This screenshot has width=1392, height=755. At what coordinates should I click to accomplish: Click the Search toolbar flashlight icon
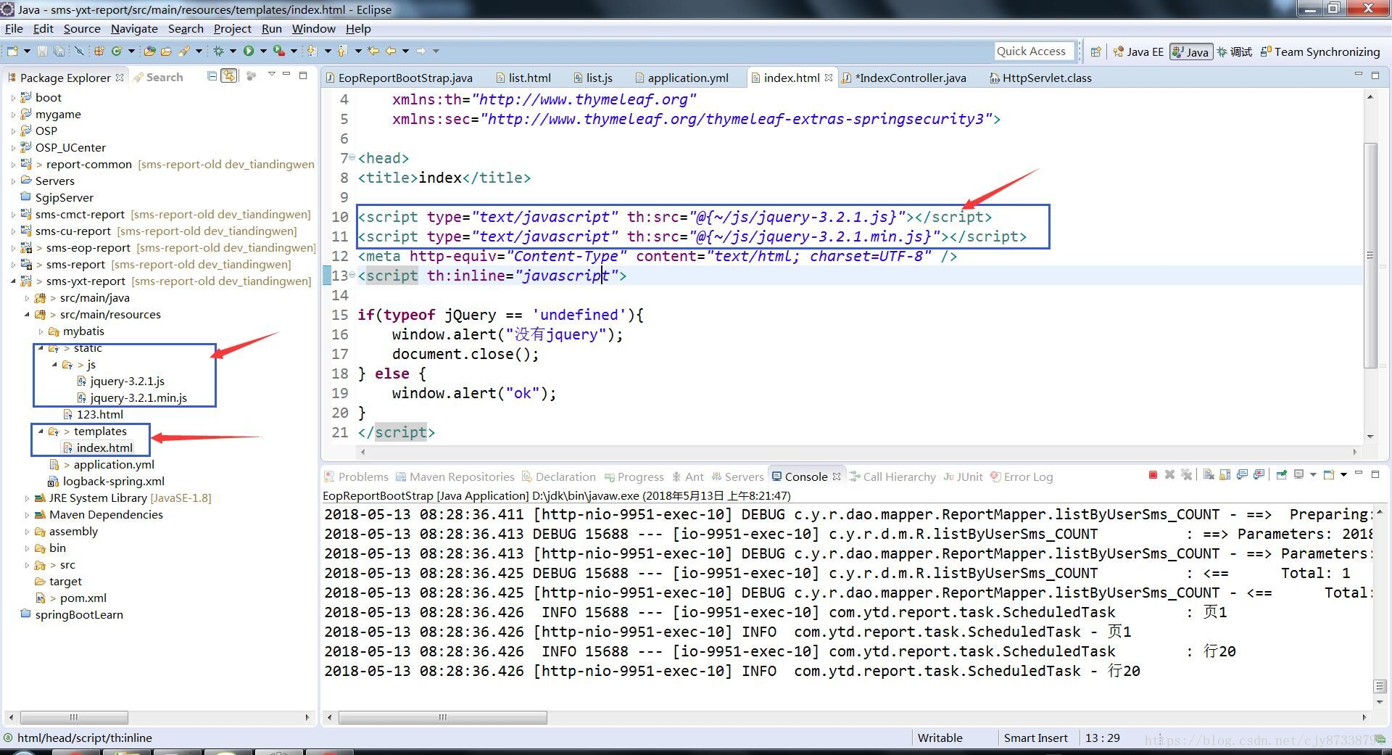(184, 51)
